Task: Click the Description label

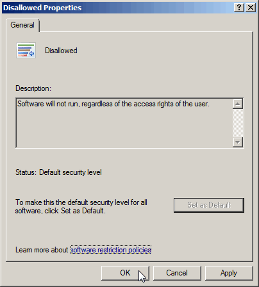Action: click(x=33, y=88)
